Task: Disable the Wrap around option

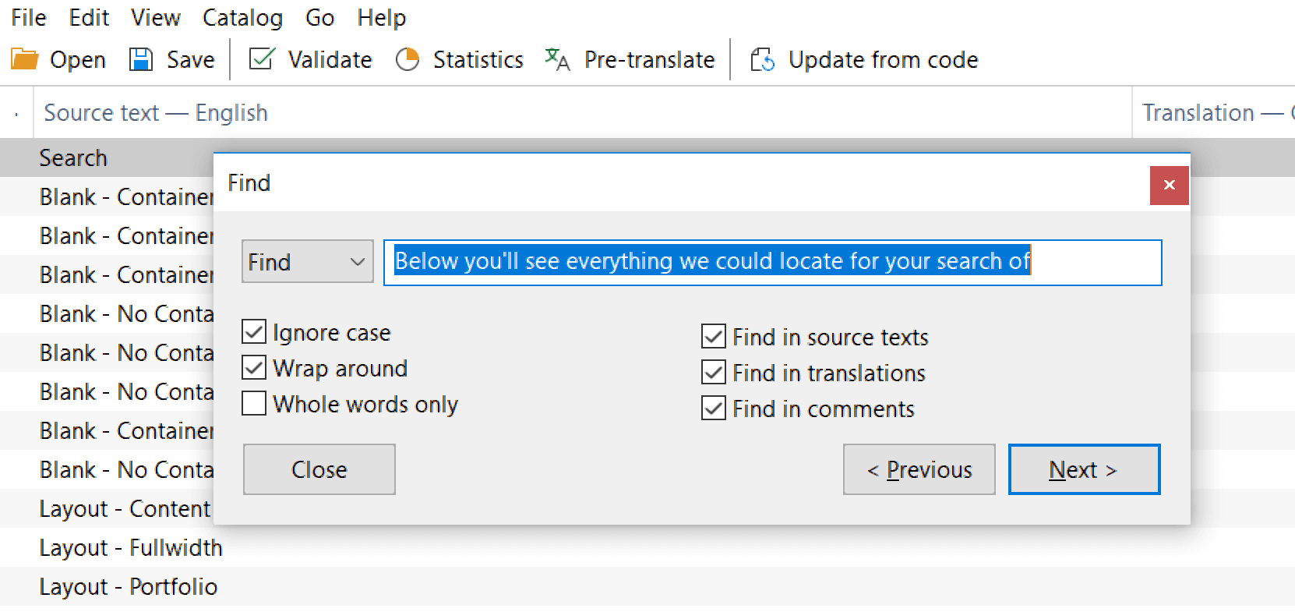Action: point(254,368)
